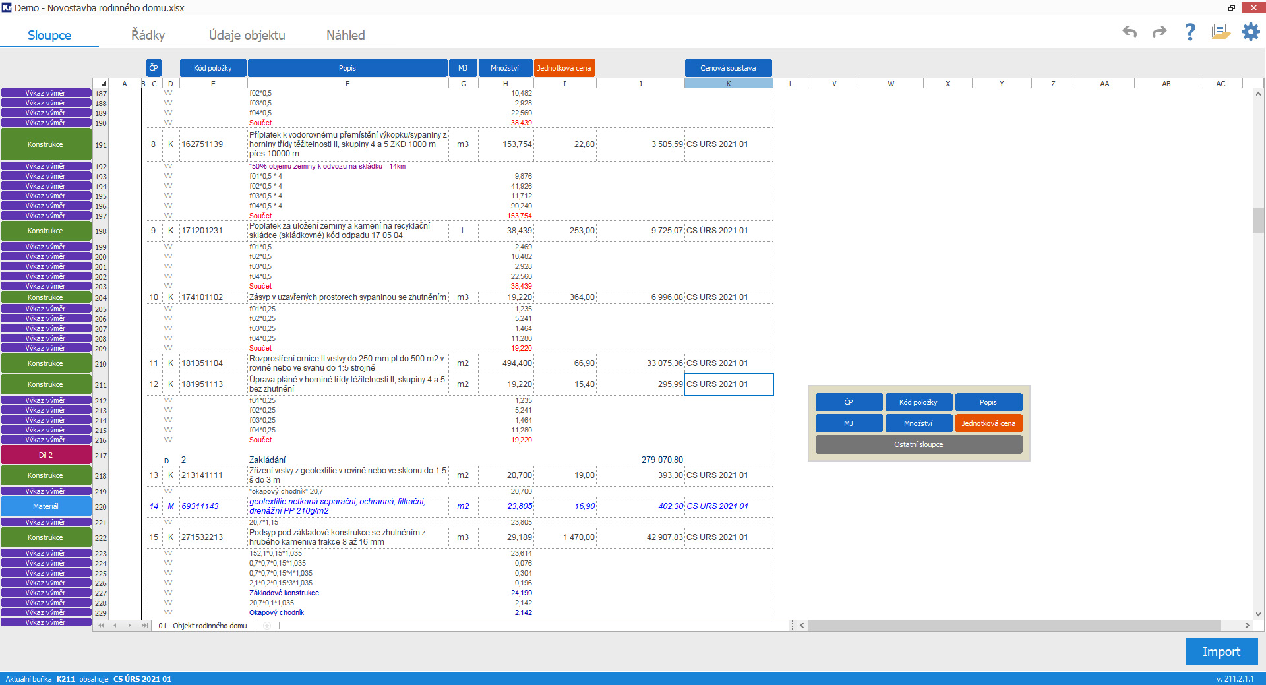Toggle Množství button in the column palette
This screenshot has height=685, width=1266.
[918, 423]
